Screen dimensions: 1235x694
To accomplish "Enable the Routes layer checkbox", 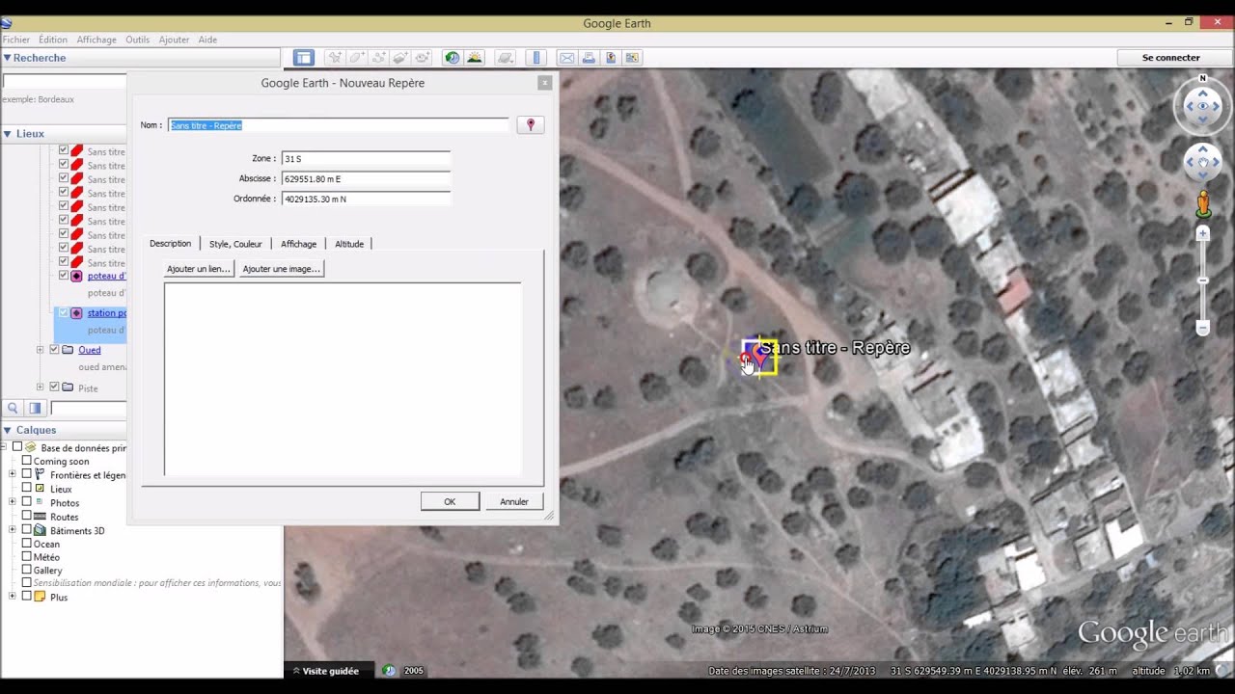I will click(x=27, y=517).
